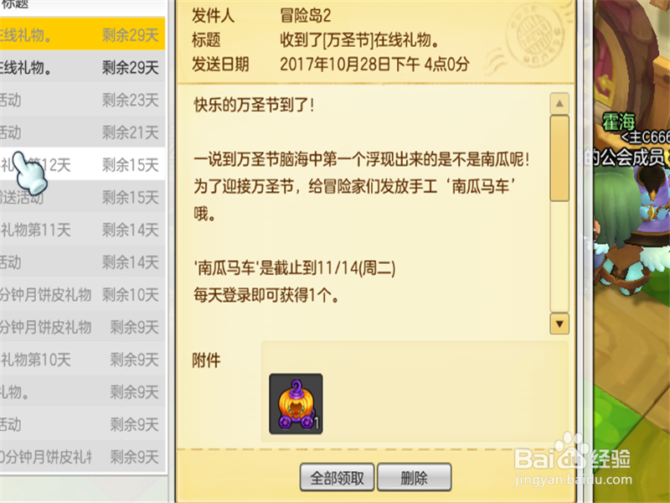The image size is (670, 503).
Task: Open the mail 礼物第11天
Action: [x=82, y=230]
